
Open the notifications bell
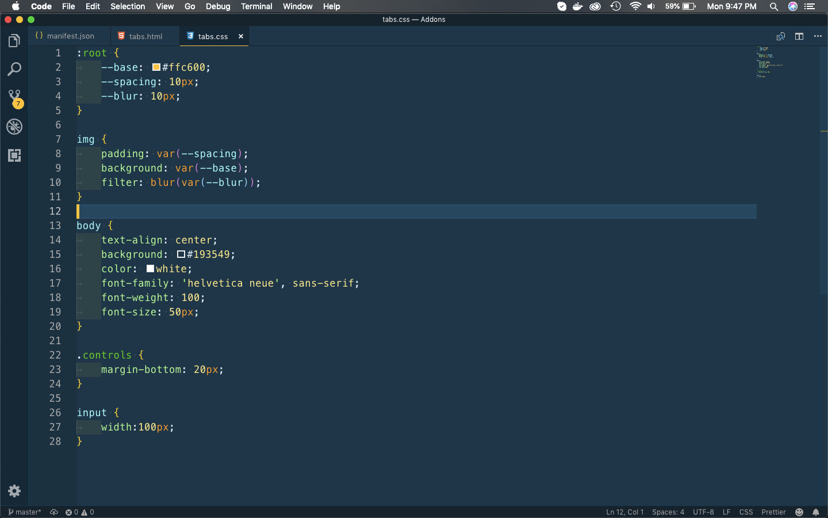816,512
